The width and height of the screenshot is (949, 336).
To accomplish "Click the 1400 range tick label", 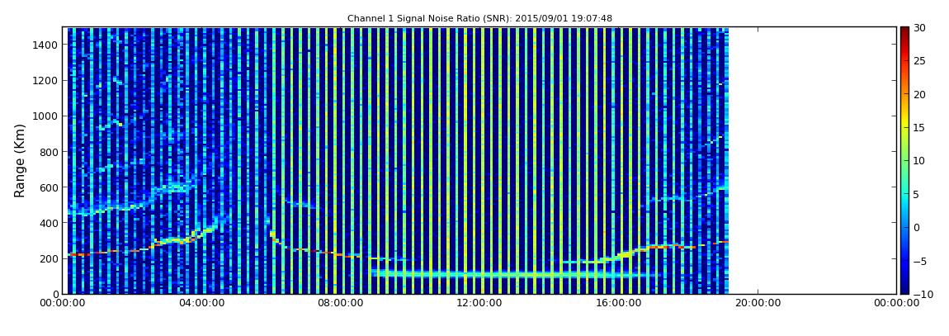I will coord(46,45).
